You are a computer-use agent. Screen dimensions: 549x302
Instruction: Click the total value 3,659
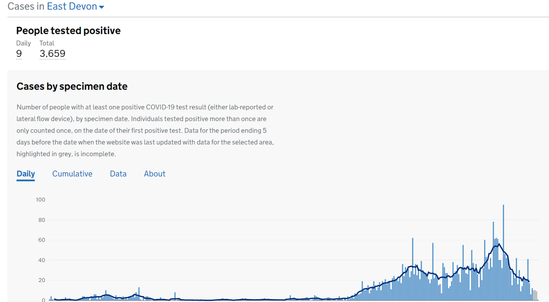[52, 54]
